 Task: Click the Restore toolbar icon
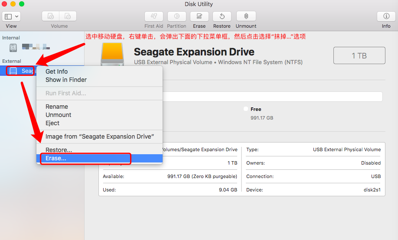(x=222, y=16)
